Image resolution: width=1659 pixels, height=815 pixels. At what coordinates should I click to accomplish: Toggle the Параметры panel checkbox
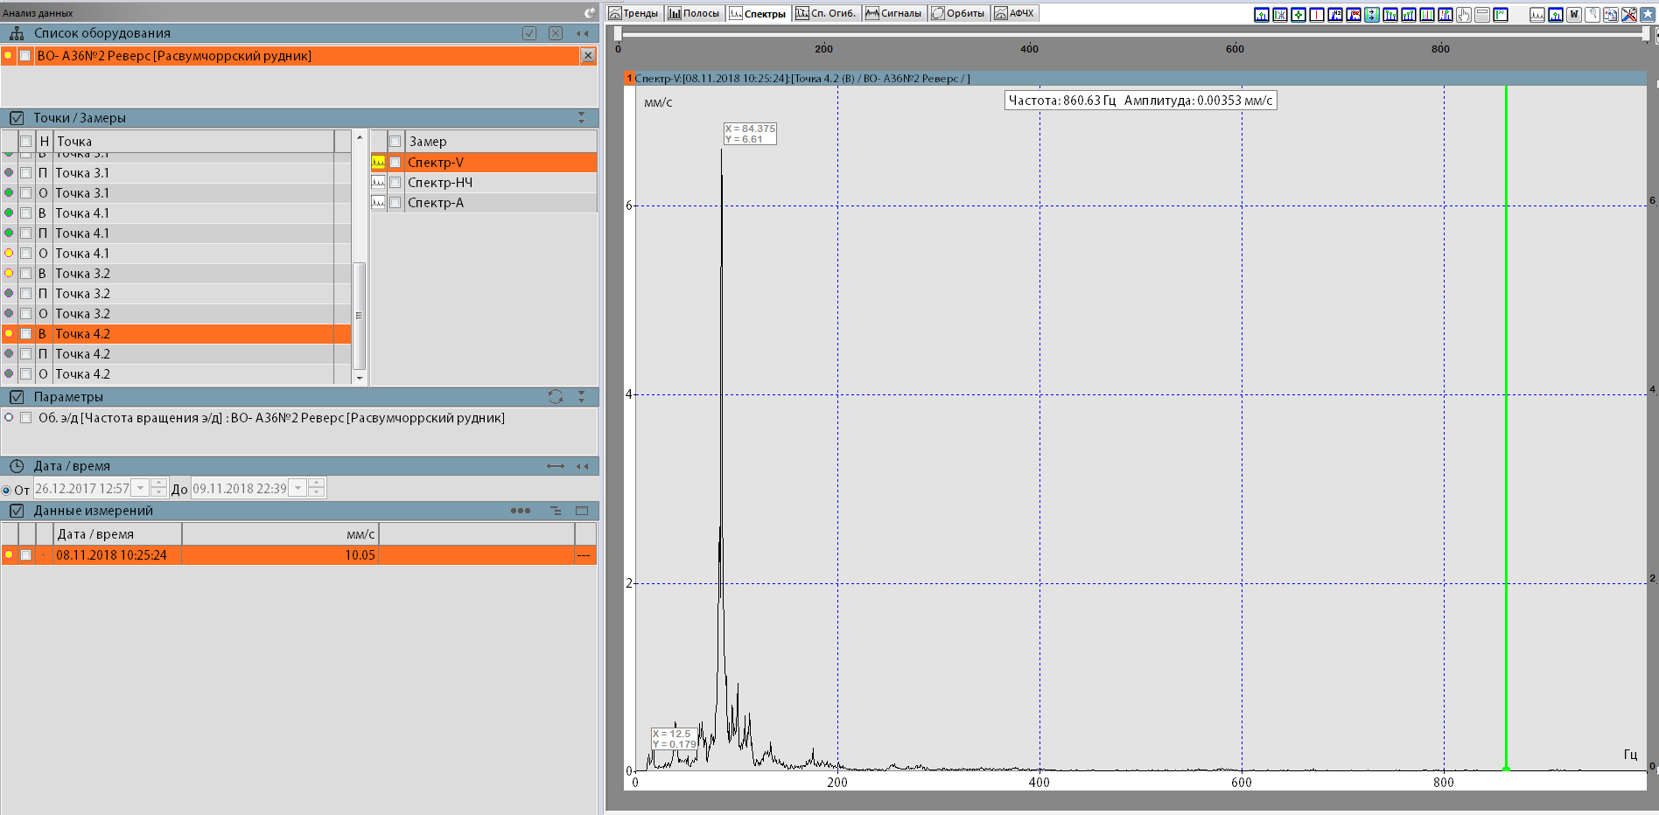click(17, 397)
